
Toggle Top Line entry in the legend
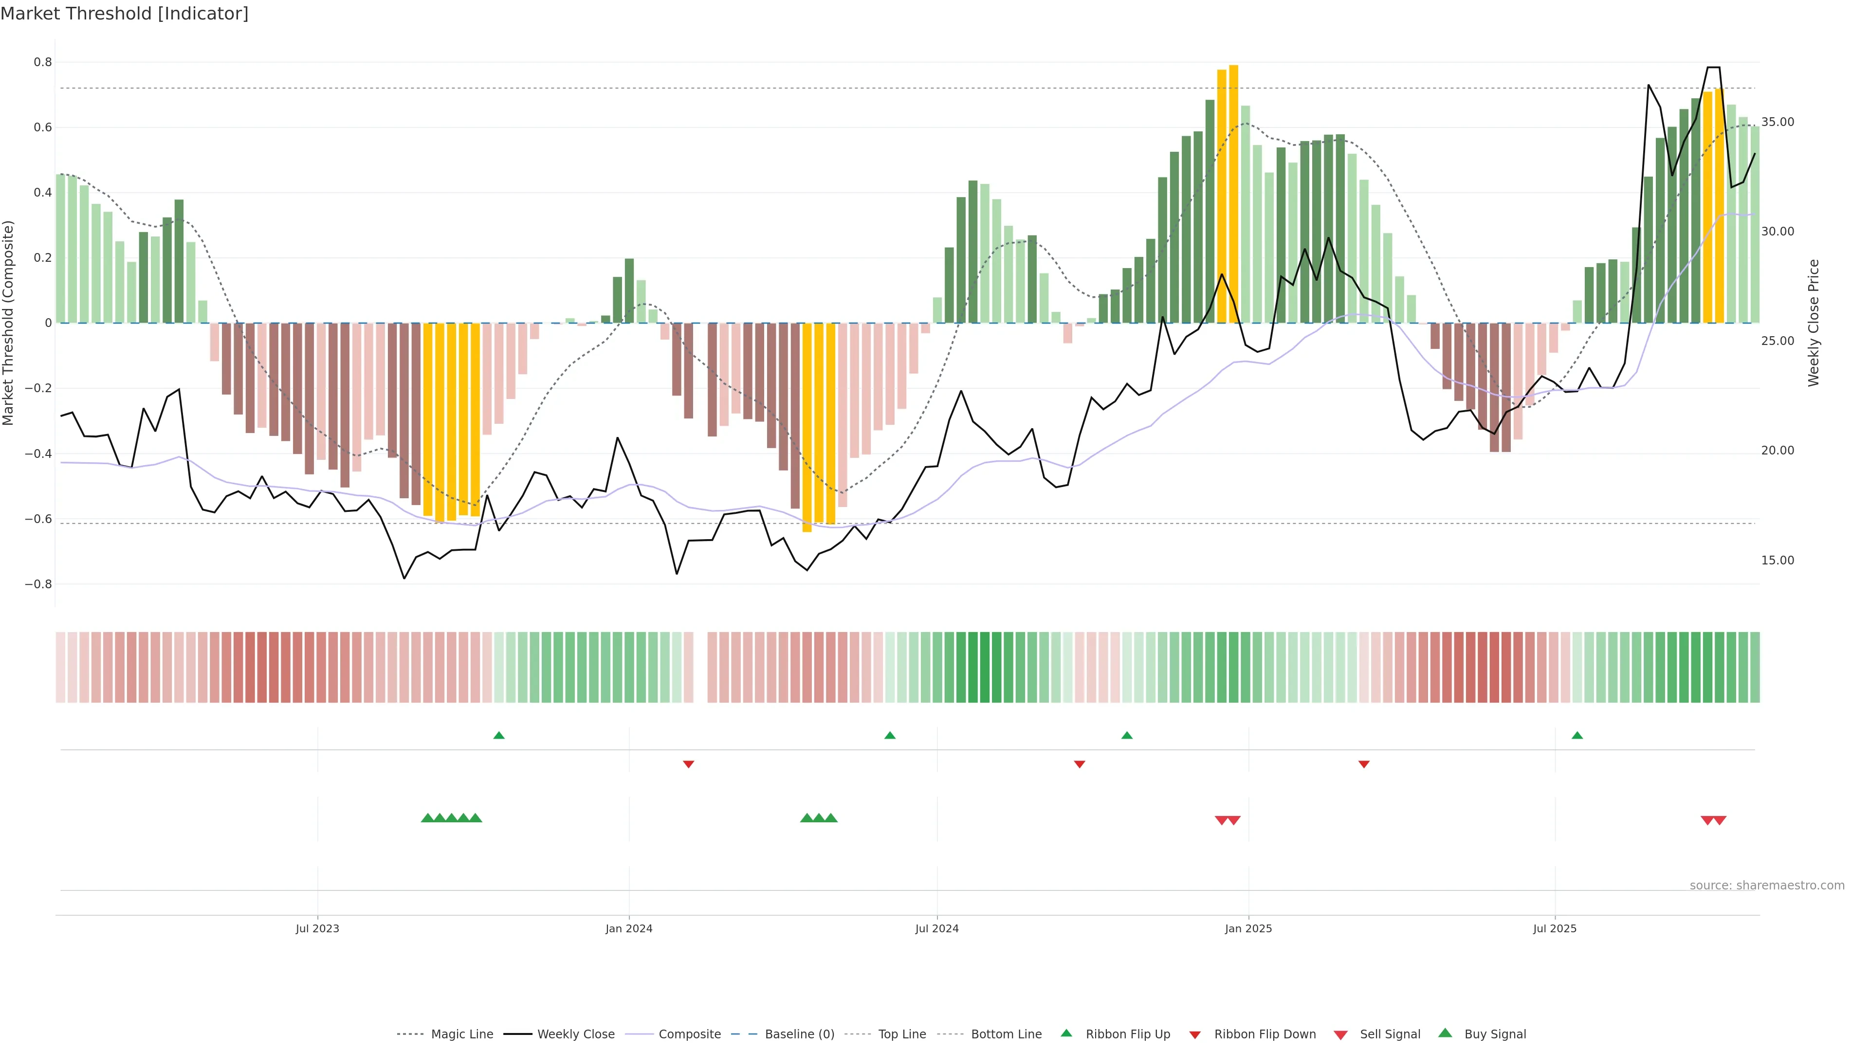pos(902,1034)
